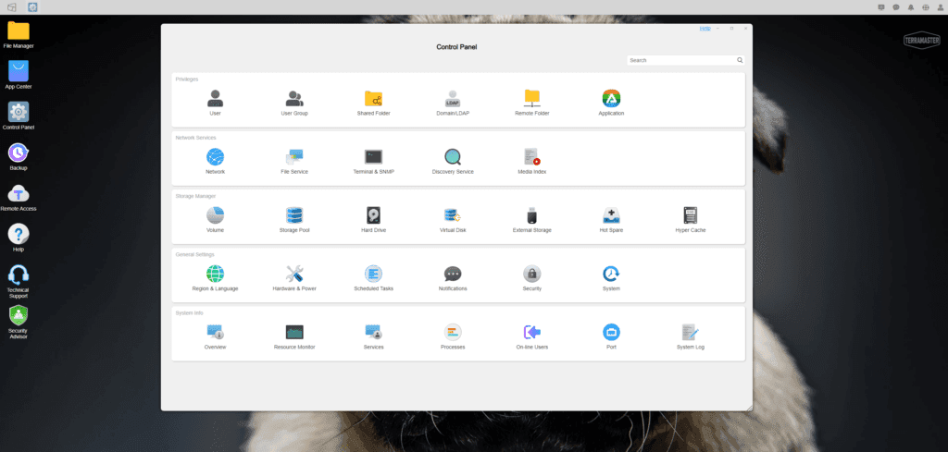Viewport: 948px width, 452px height.
Task: Open Hyper Cache settings
Action: [x=690, y=215]
